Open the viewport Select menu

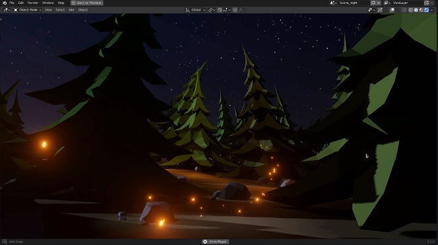click(60, 10)
